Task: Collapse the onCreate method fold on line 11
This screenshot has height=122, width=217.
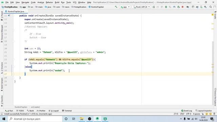Action: click(13, 16)
